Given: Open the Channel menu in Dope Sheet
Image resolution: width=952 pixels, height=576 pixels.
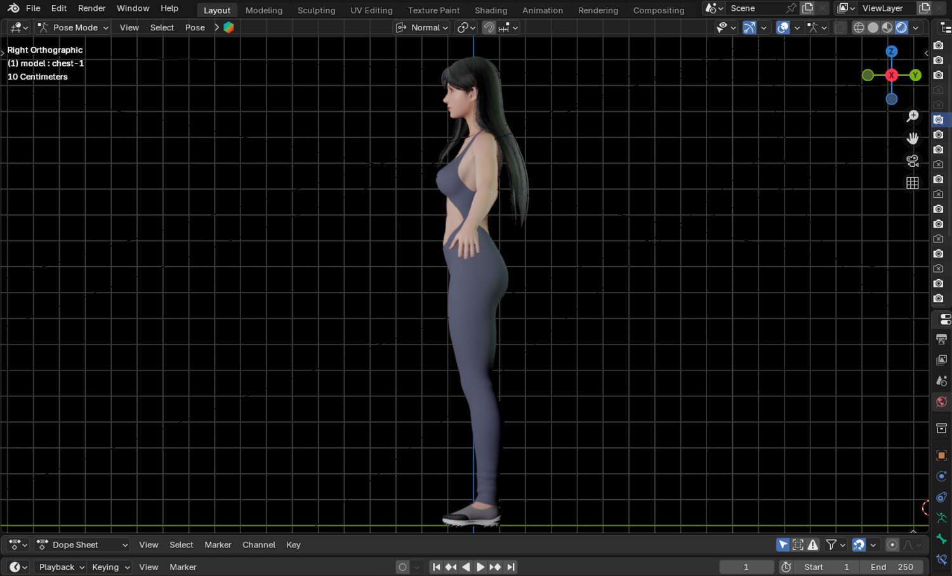Looking at the screenshot, I should [x=259, y=545].
